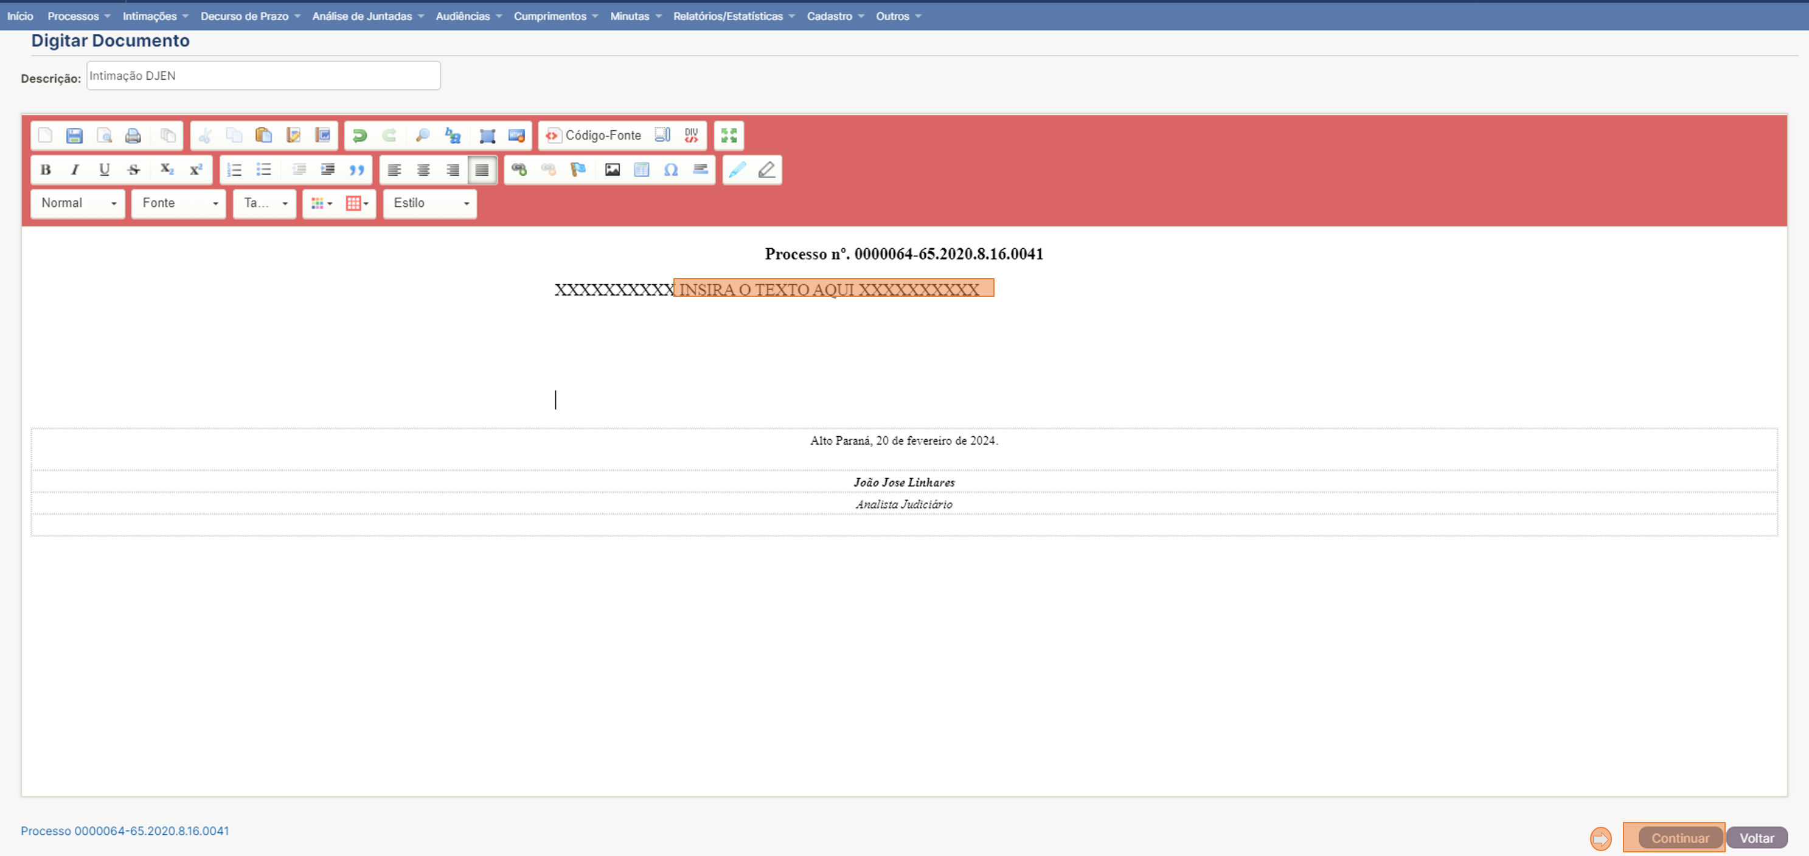
Task: Click the clipboard Paste icon
Action: (x=264, y=136)
